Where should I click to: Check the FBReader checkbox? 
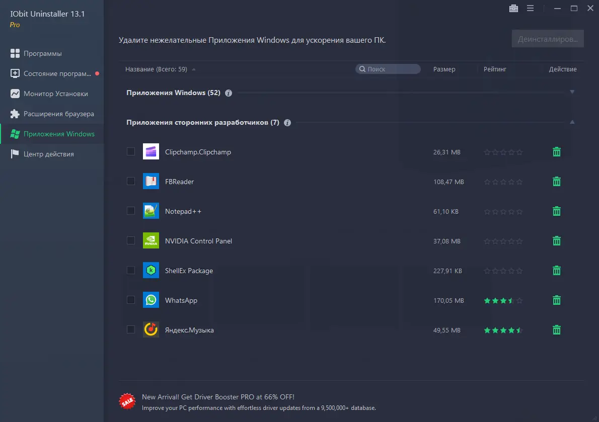pos(131,181)
